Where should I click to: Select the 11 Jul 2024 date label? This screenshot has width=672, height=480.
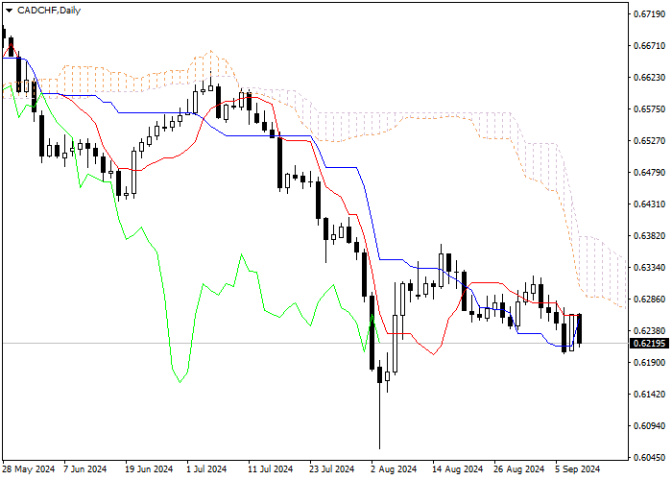click(x=271, y=469)
